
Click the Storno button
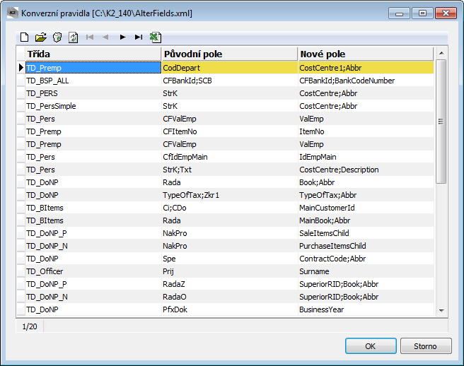pyautogui.click(x=426, y=346)
